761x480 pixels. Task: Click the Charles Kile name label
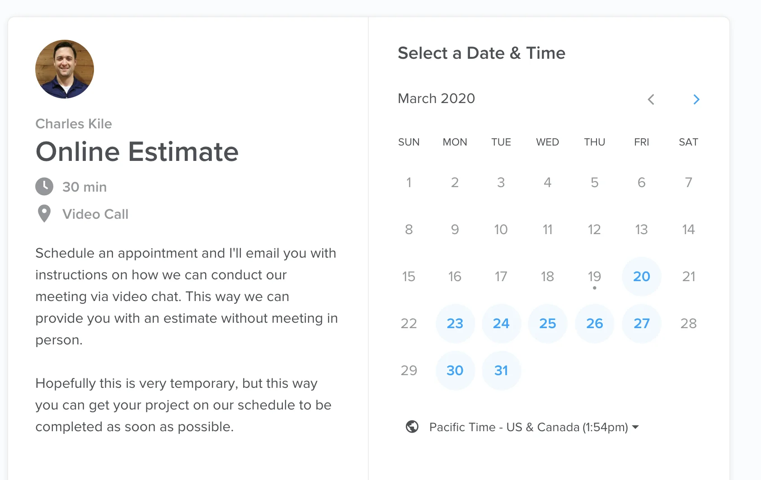click(x=74, y=124)
